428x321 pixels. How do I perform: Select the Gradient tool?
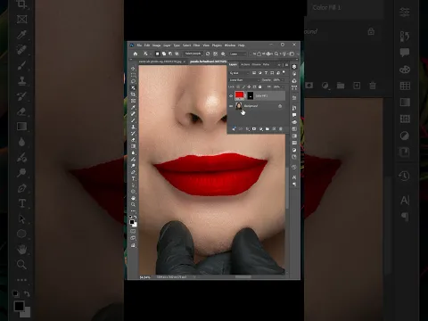(x=133, y=146)
